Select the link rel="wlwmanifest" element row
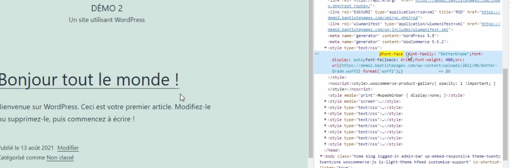Screen dimensions: 511x168 pyautogui.click(x=414, y=27)
